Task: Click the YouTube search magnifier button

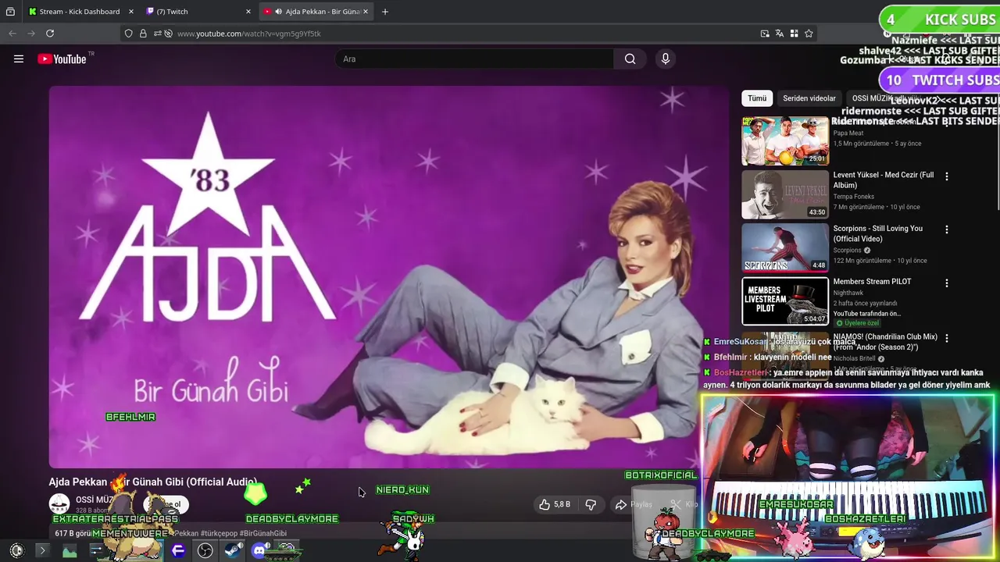Action: (630, 59)
